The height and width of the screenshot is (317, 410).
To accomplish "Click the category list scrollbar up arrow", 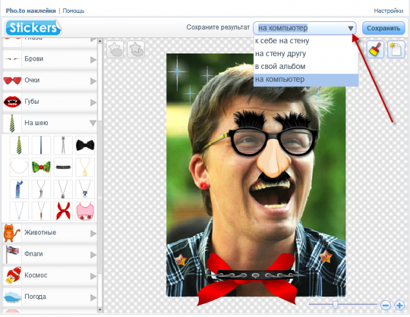I will point(100,41).
